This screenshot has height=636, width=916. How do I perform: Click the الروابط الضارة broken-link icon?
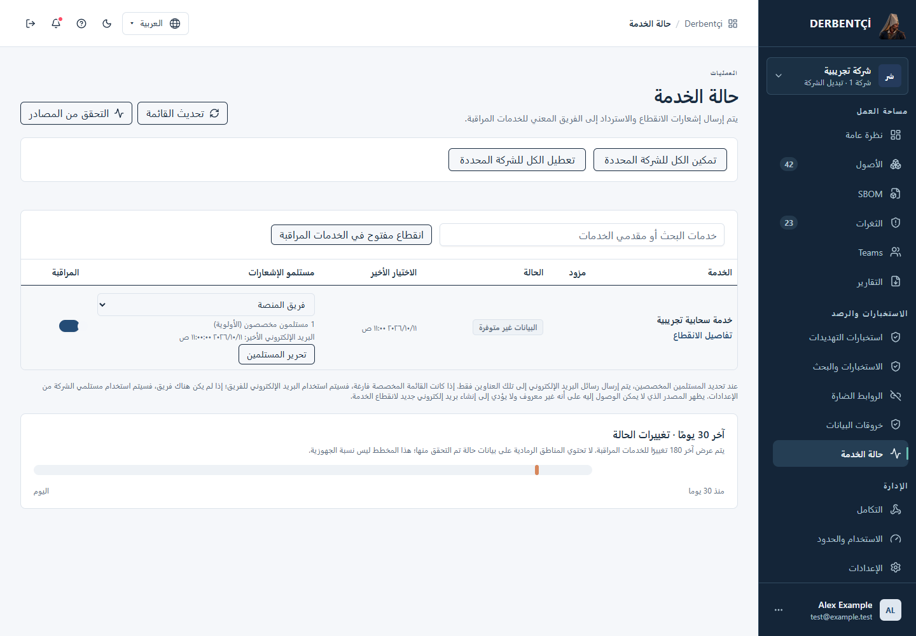pyautogui.click(x=896, y=395)
